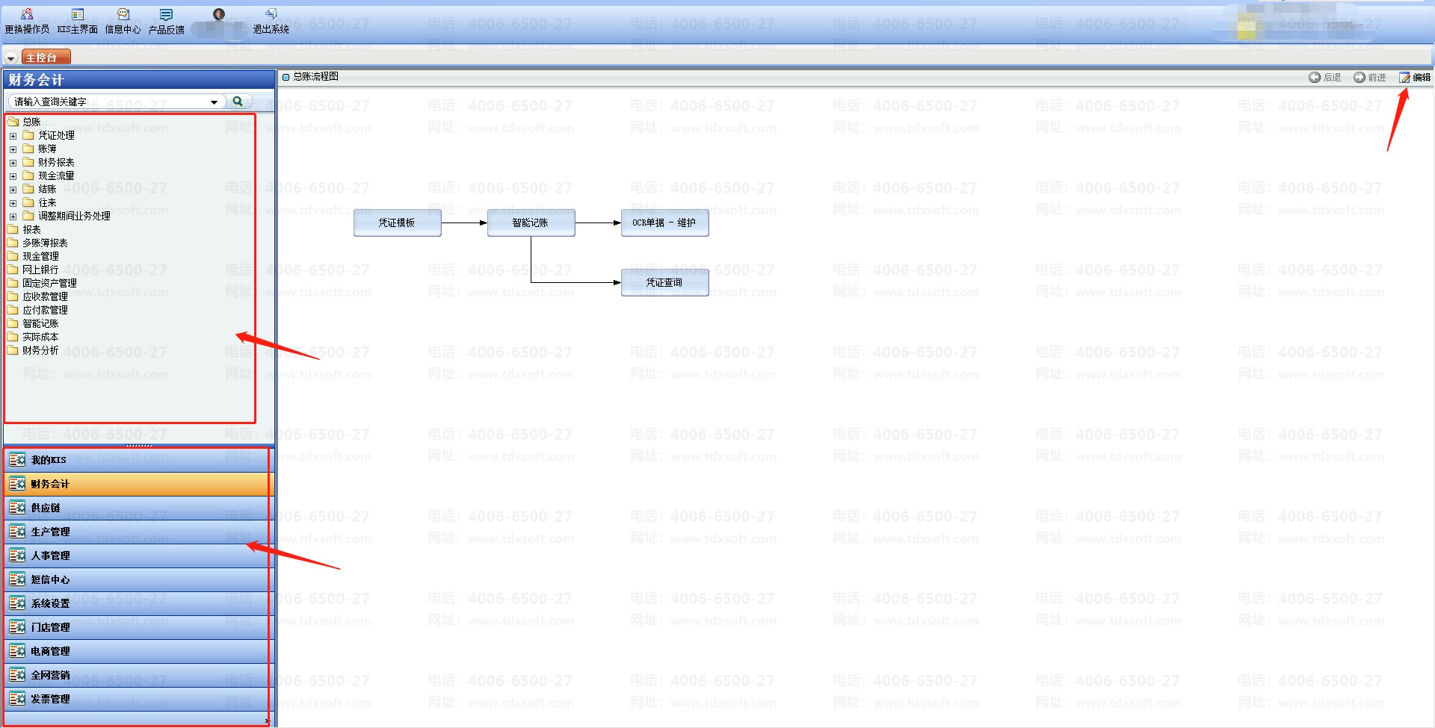Screen dimensions: 1435x728
Task: Open the 人事管理 module
Action: 139,556
